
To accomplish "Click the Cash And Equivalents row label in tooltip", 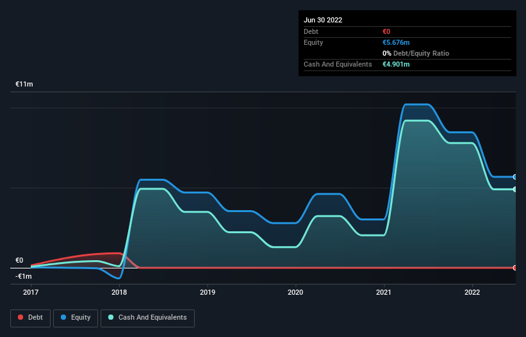I will point(338,64).
